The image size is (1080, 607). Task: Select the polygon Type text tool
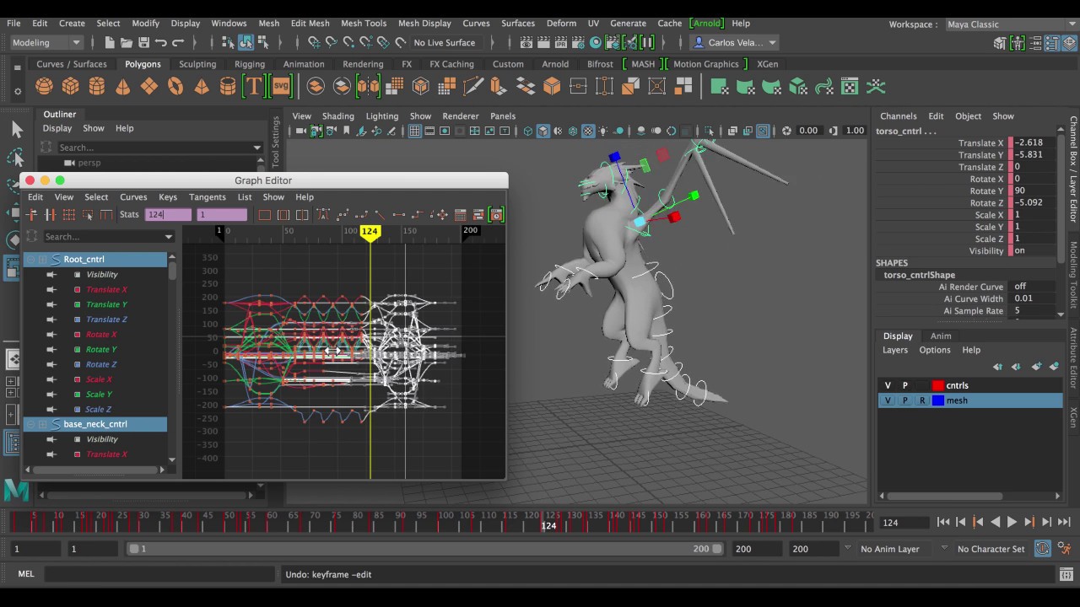[x=253, y=86]
